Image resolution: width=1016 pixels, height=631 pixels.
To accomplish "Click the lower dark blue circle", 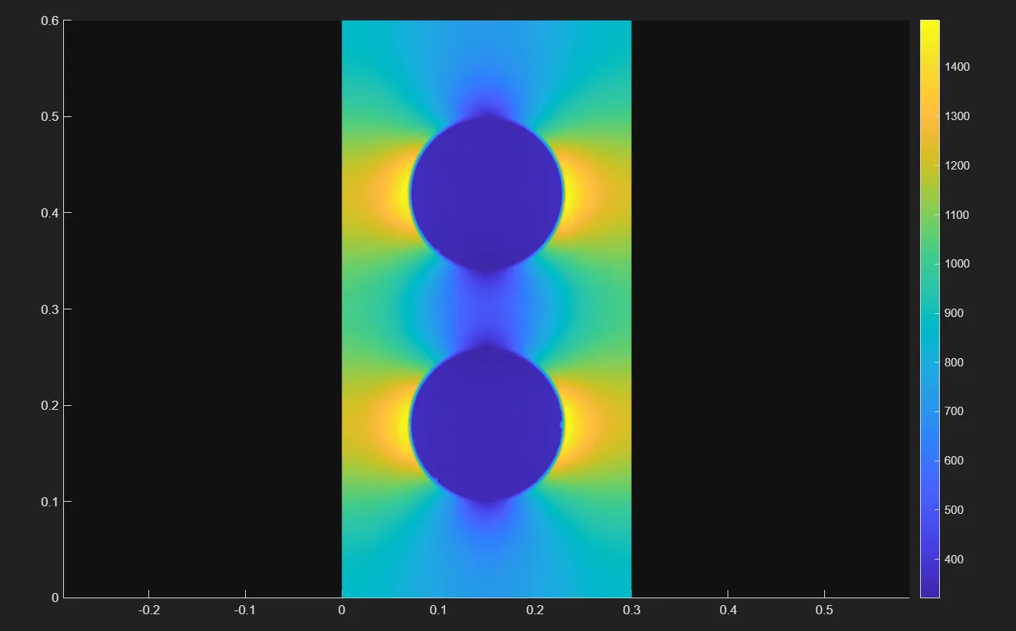I will click(x=487, y=424).
